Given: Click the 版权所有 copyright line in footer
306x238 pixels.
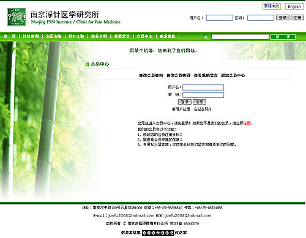Looking at the screenshot, I should point(152,223).
